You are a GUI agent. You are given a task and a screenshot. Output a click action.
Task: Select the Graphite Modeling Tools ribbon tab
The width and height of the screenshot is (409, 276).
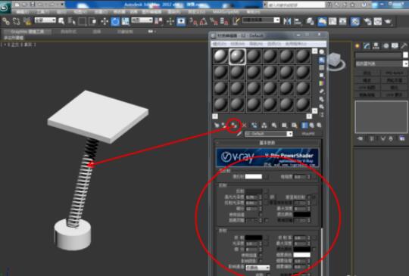click(x=27, y=32)
